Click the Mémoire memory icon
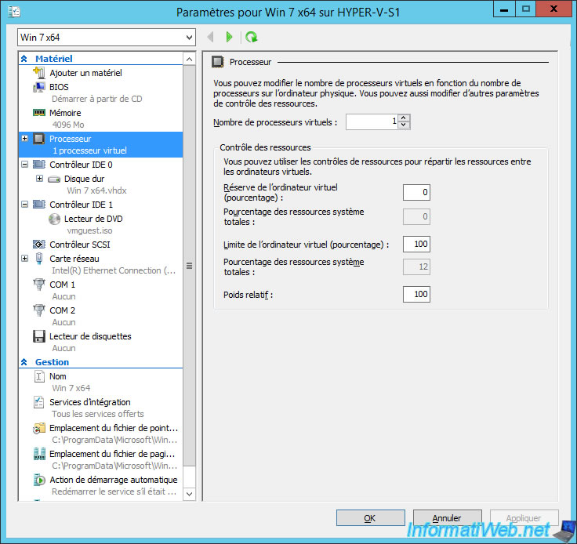Viewport: 577px width, 544px height. (x=40, y=113)
